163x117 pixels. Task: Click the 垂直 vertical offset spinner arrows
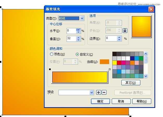tap(78, 39)
